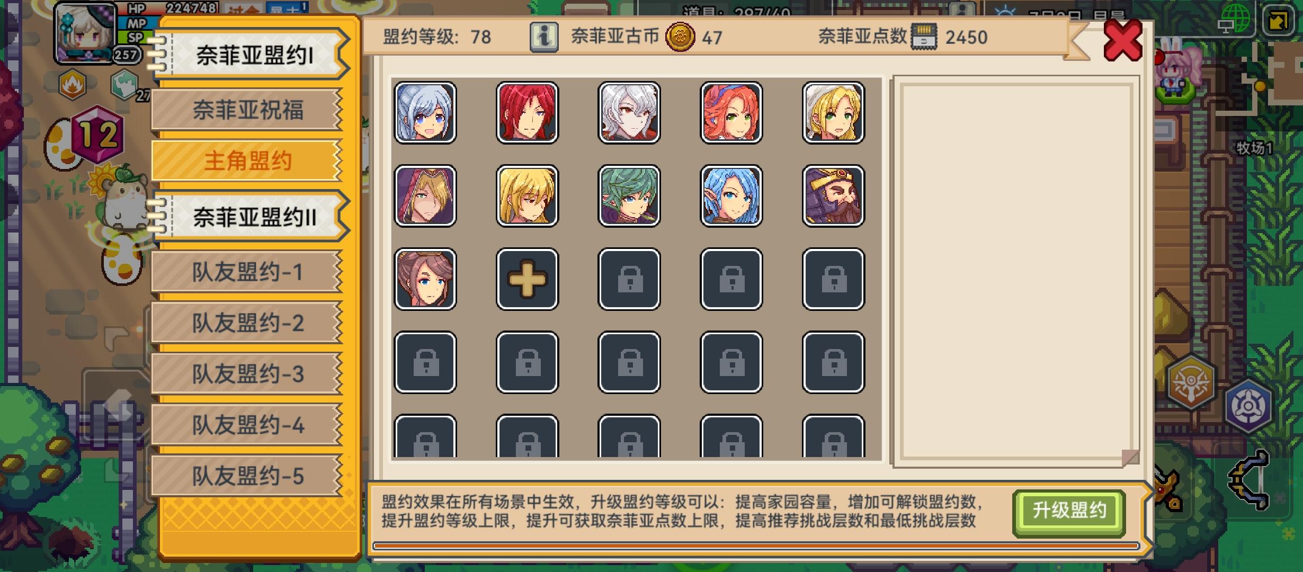The image size is (1303, 572).
Task: Open the 队友盟约-1 tab
Action: (247, 272)
